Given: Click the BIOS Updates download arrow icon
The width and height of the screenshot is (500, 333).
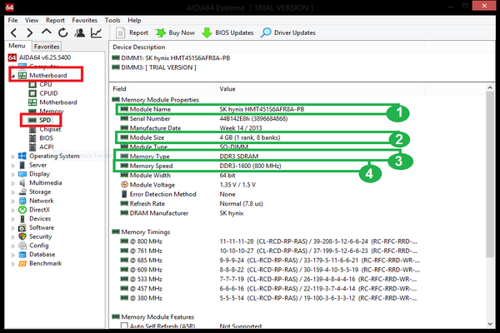Looking at the screenshot, I should 207,32.
